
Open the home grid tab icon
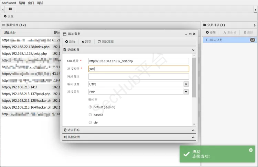pos(10,9)
